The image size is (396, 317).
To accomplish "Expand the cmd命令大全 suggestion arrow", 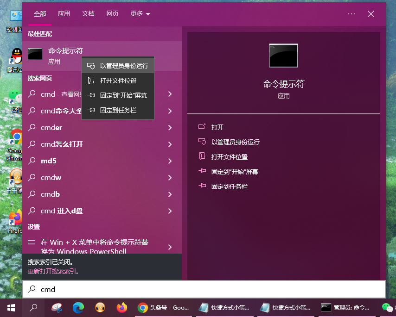I will click(170, 111).
